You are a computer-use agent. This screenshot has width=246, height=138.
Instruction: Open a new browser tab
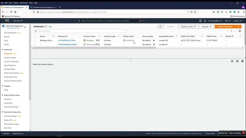coord(60,7)
